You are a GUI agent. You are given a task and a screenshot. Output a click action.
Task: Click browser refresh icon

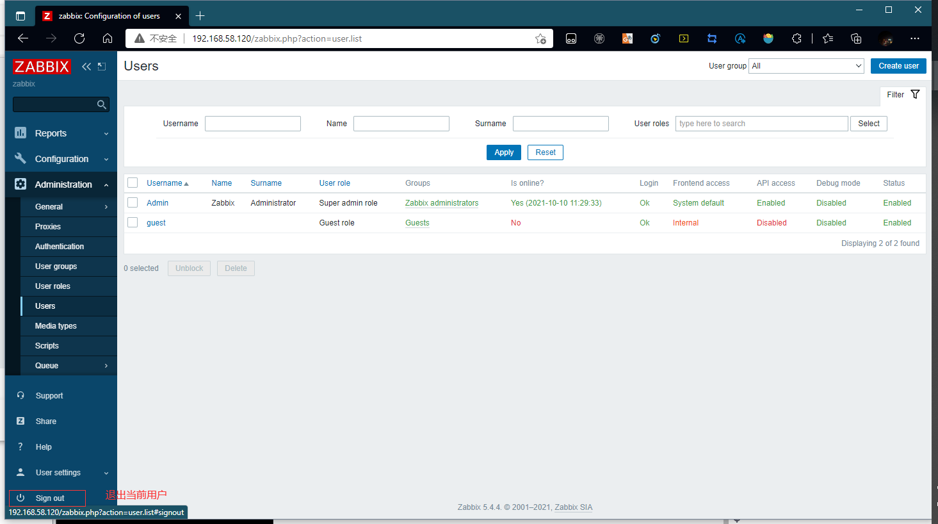(x=79, y=38)
